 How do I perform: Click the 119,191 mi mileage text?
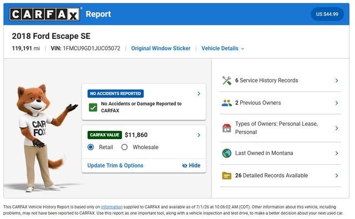pos(26,48)
